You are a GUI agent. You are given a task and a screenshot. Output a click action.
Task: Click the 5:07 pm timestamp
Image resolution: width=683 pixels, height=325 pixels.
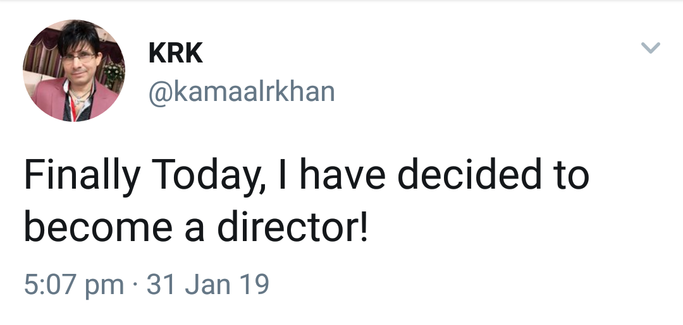pos(73,284)
